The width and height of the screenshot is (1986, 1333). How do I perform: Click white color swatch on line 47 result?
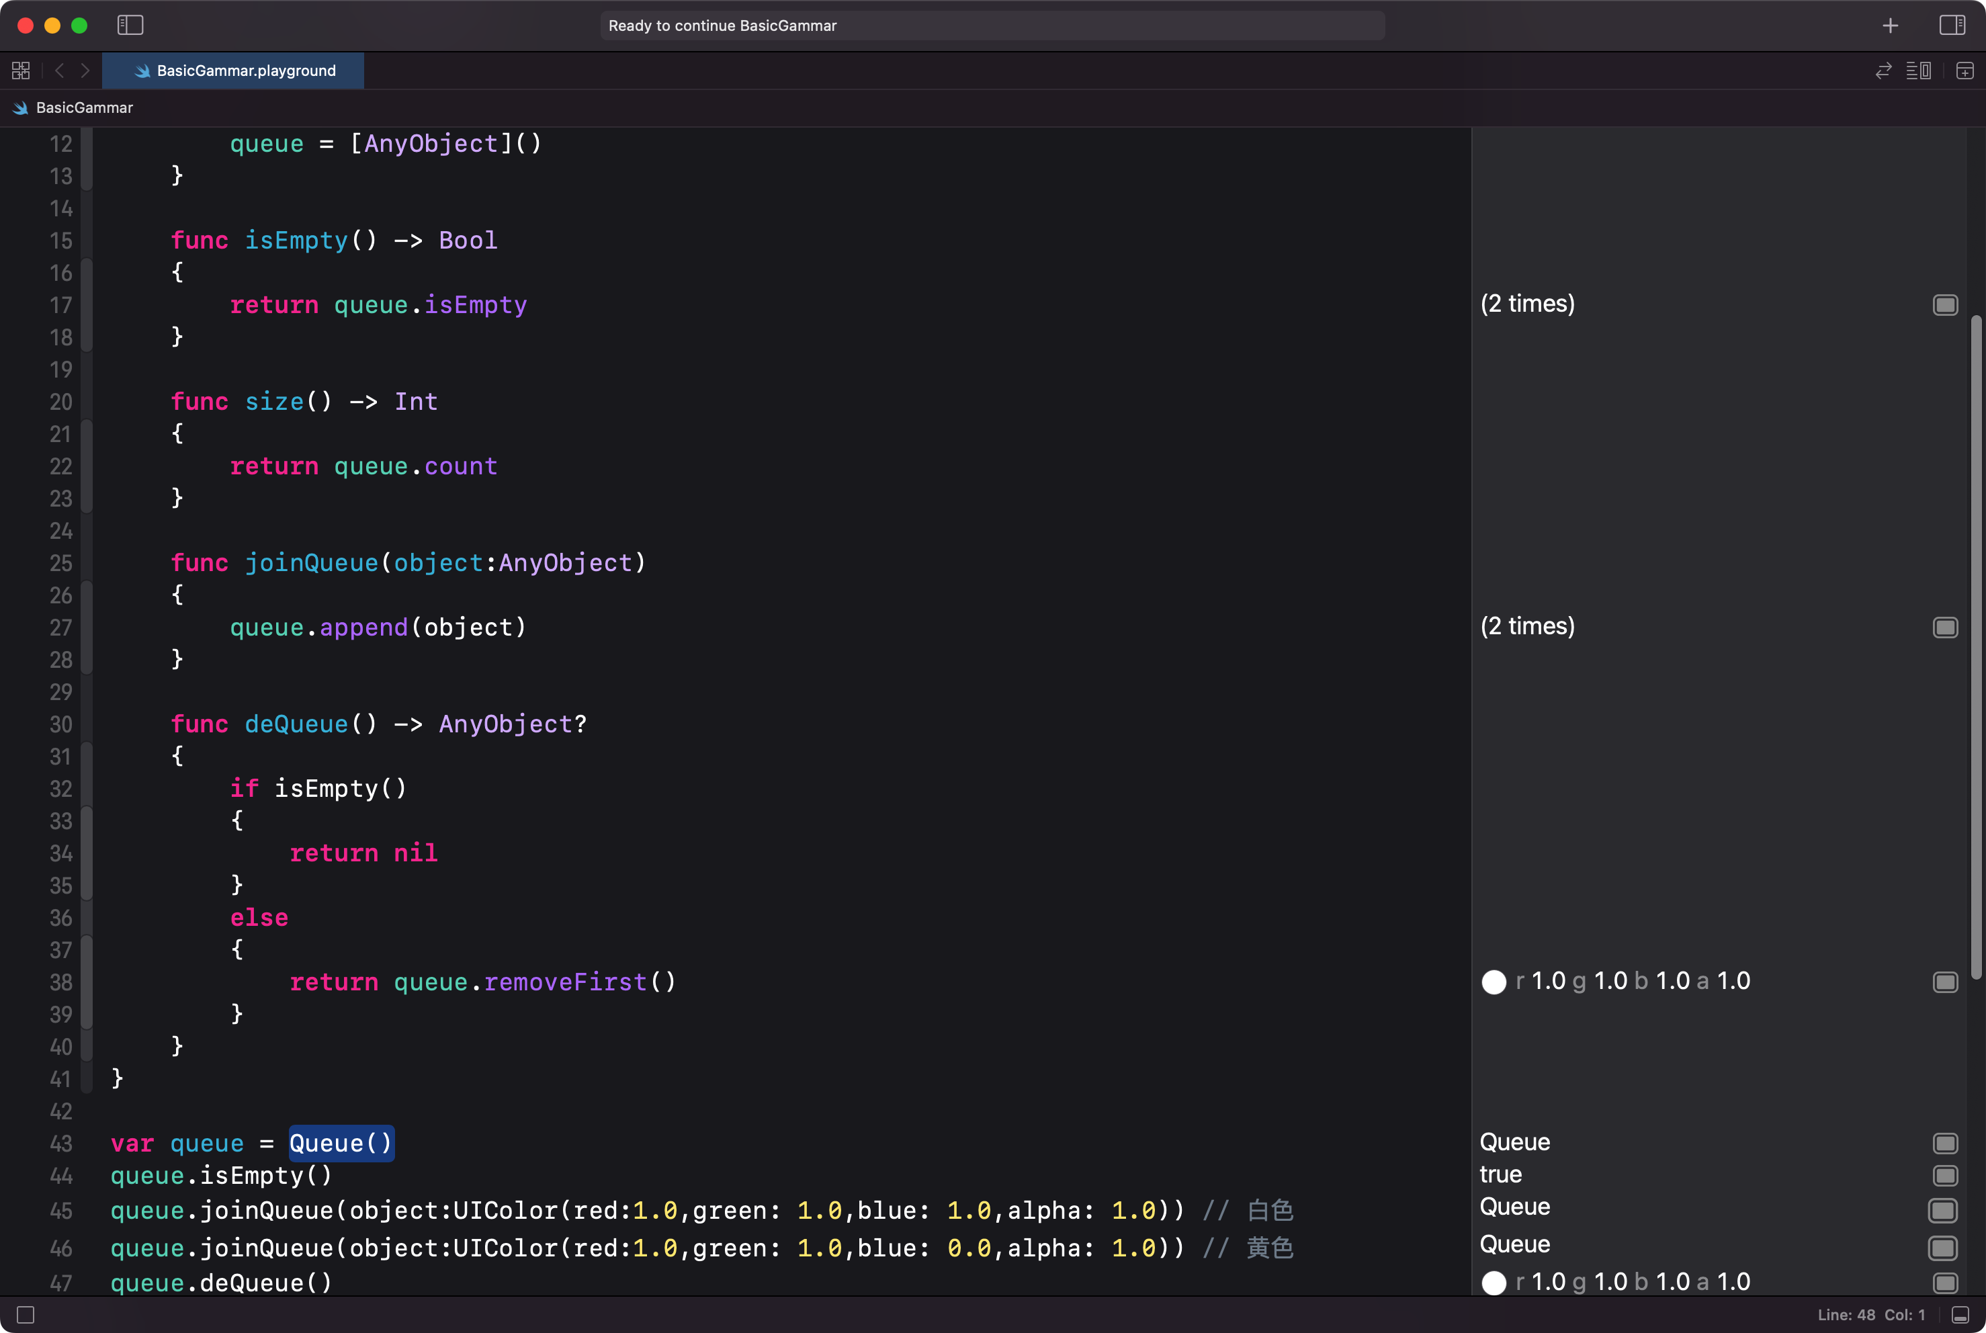click(1494, 1283)
